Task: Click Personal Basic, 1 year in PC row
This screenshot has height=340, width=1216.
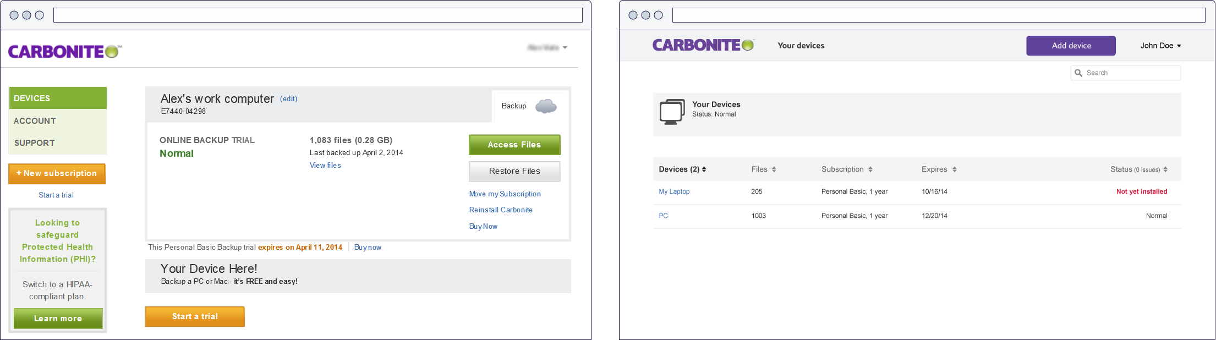Action: (855, 216)
